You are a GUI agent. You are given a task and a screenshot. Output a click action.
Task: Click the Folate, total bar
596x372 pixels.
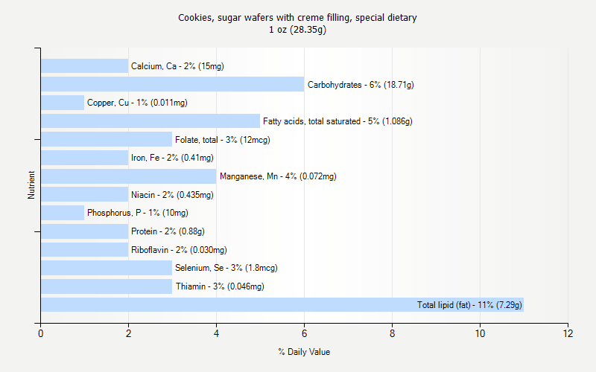click(x=107, y=139)
